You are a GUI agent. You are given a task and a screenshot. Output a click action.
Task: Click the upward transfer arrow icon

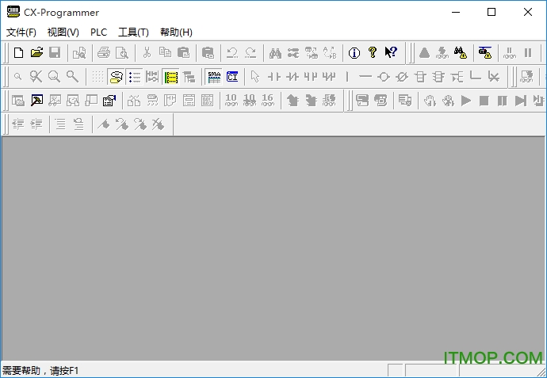click(293, 101)
